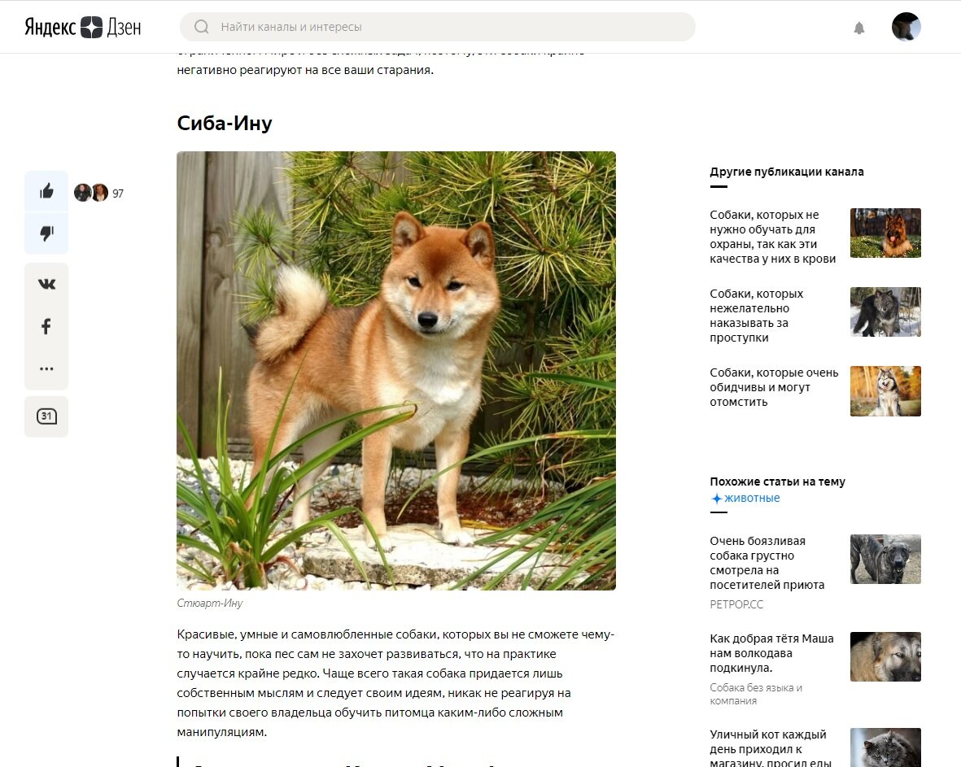Open the user profile avatar
This screenshot has width=961, height=767.
pos(906,27)
